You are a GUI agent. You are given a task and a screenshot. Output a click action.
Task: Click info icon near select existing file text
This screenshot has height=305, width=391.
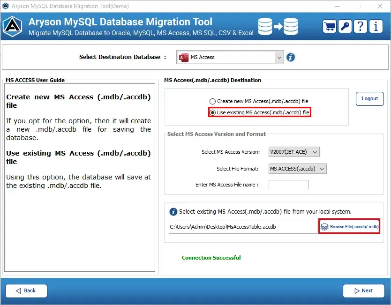tap(173, 212)
